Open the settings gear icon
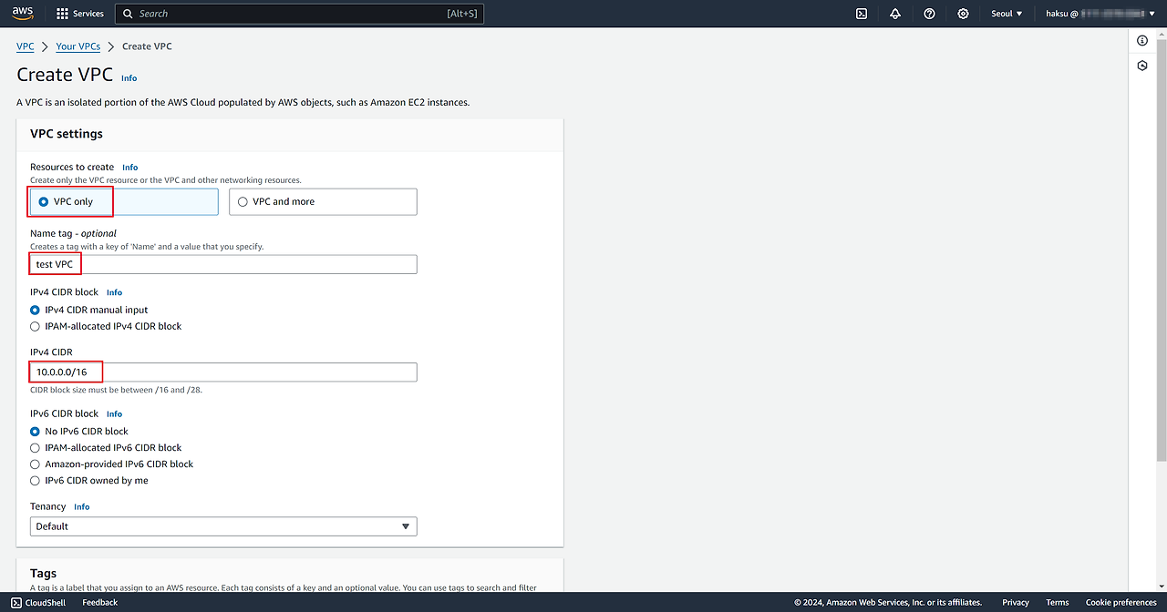 tap(963, 14)
